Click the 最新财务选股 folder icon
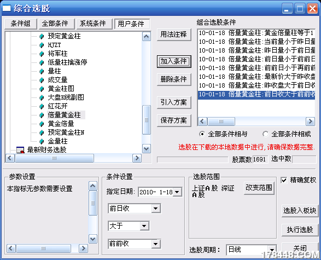Image resolution: width=321 pixels, height=260 pixels. pyautogui.click(x=20, y=150)
